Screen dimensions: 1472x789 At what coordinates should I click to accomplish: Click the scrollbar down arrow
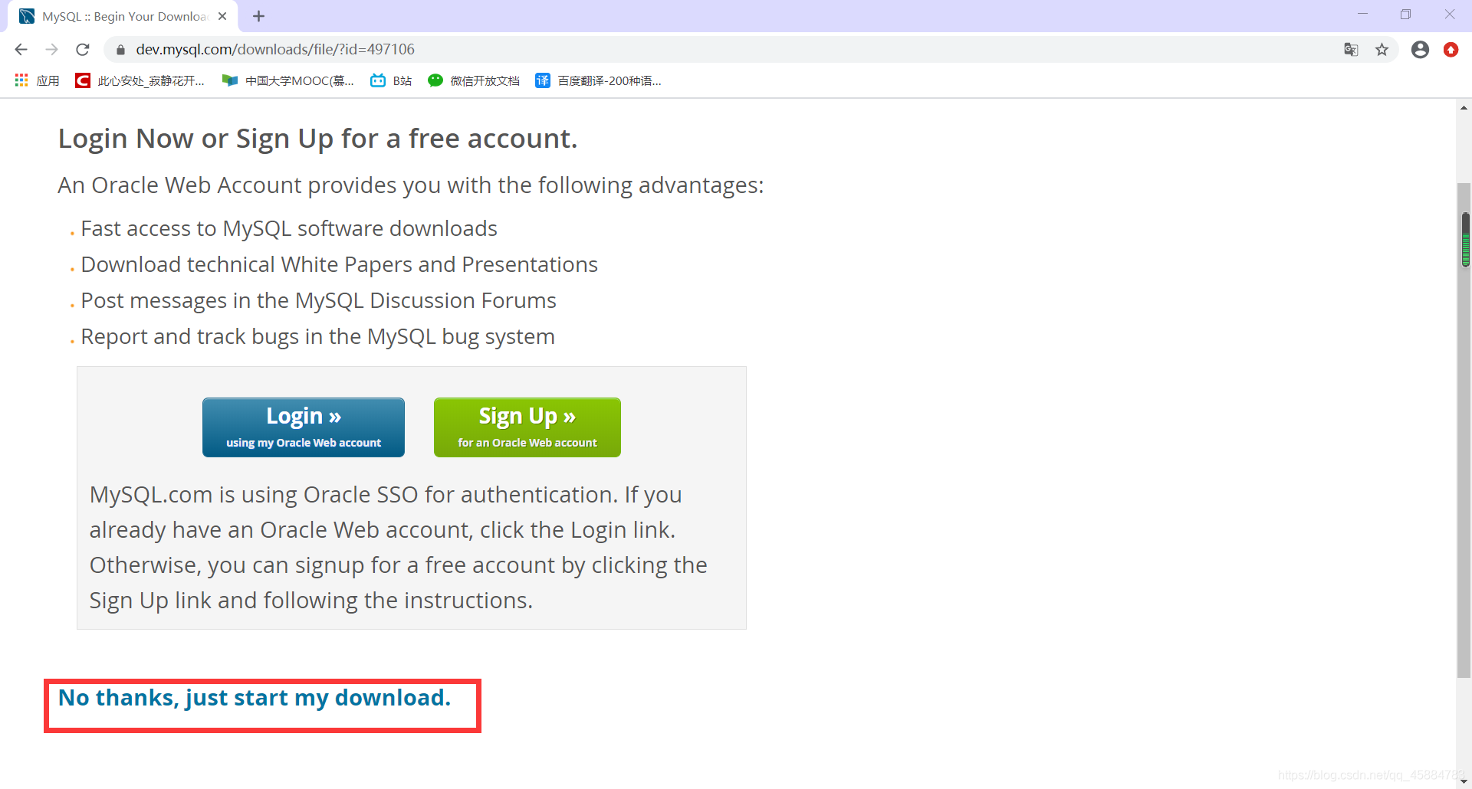1464,781
